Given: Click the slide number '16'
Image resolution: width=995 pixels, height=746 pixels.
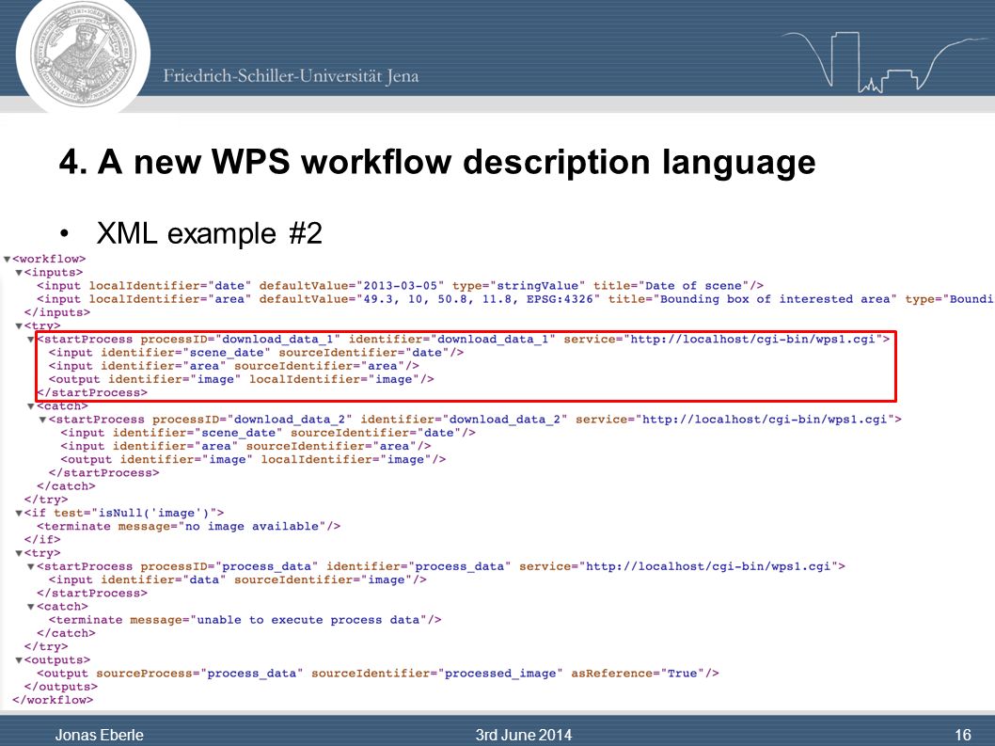Looking at the screenshot, I should point(963,735).
